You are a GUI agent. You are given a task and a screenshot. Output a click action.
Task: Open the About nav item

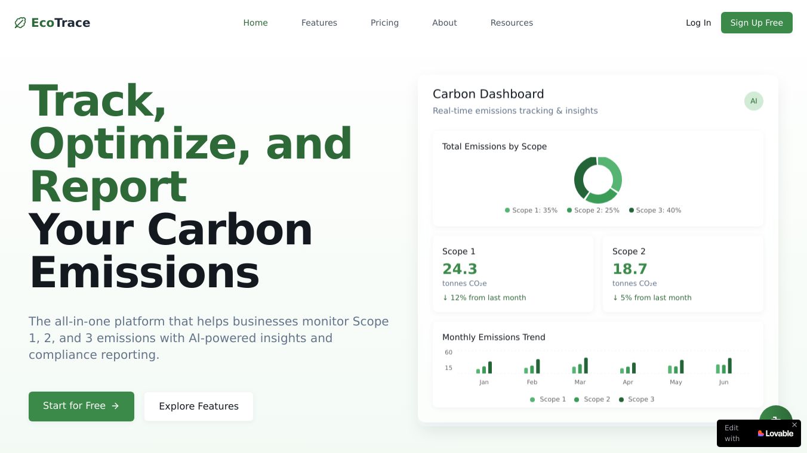pos(445,23)
